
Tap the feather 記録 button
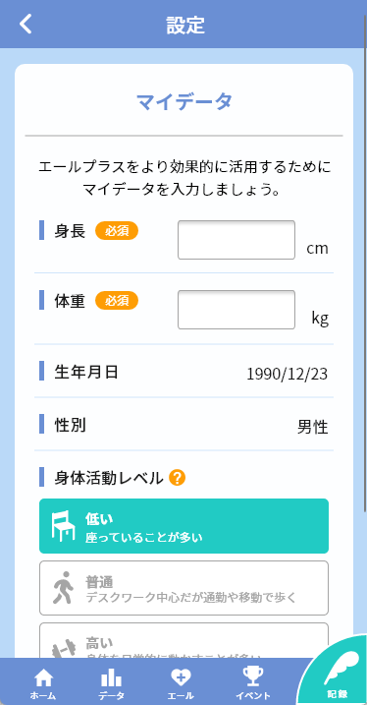click(x=338, y=674)
